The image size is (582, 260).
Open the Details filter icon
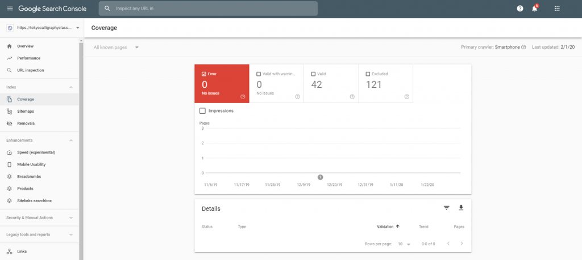[447, 208]
